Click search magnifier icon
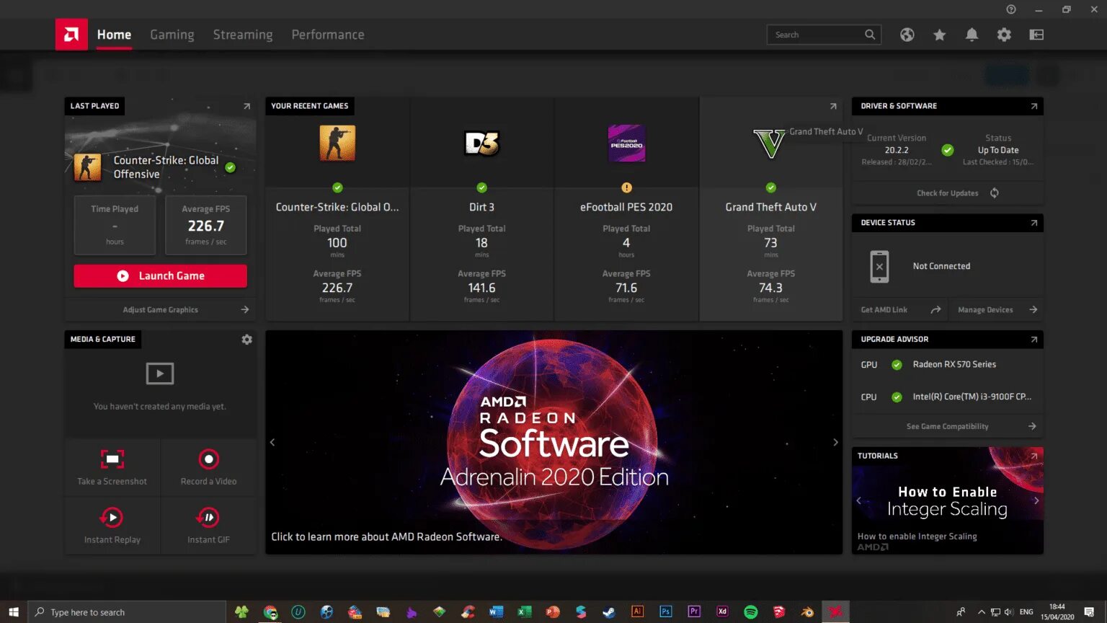The height and width of the screenshot is (623, 1107). click(870, 35)
